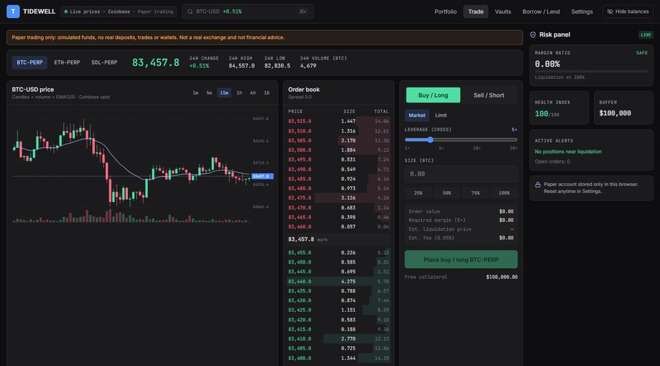Select the Buy / Long side

[433, 95]
